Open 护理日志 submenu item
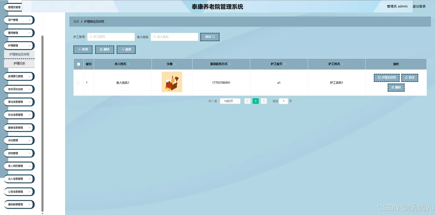This screenshot has height=215, width=435. click(x=19, y=63)
